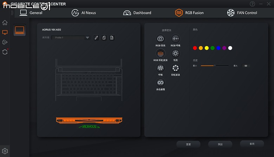This screenshot has width=274, height=157.
Task: Switch to the FAN Control tab
Action: (x=242, y=13)
